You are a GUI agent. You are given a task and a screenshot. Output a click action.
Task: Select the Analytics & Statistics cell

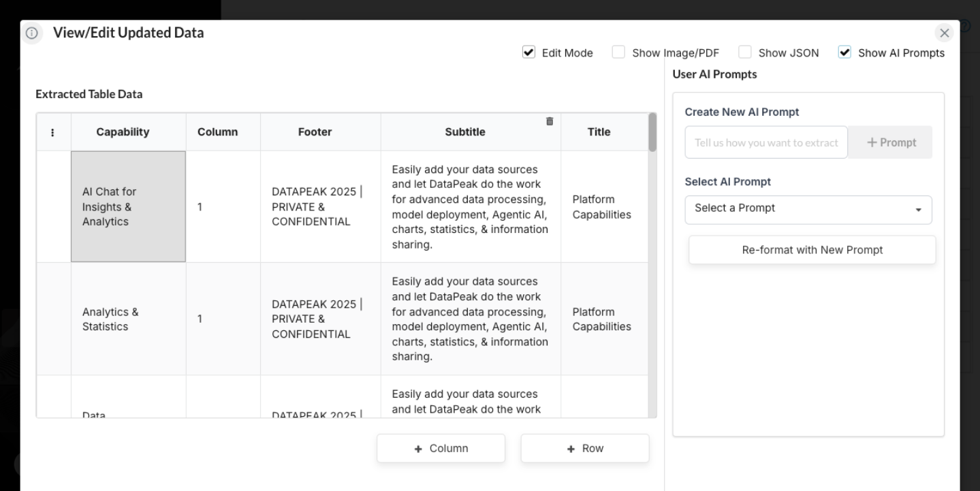[129, 319]
